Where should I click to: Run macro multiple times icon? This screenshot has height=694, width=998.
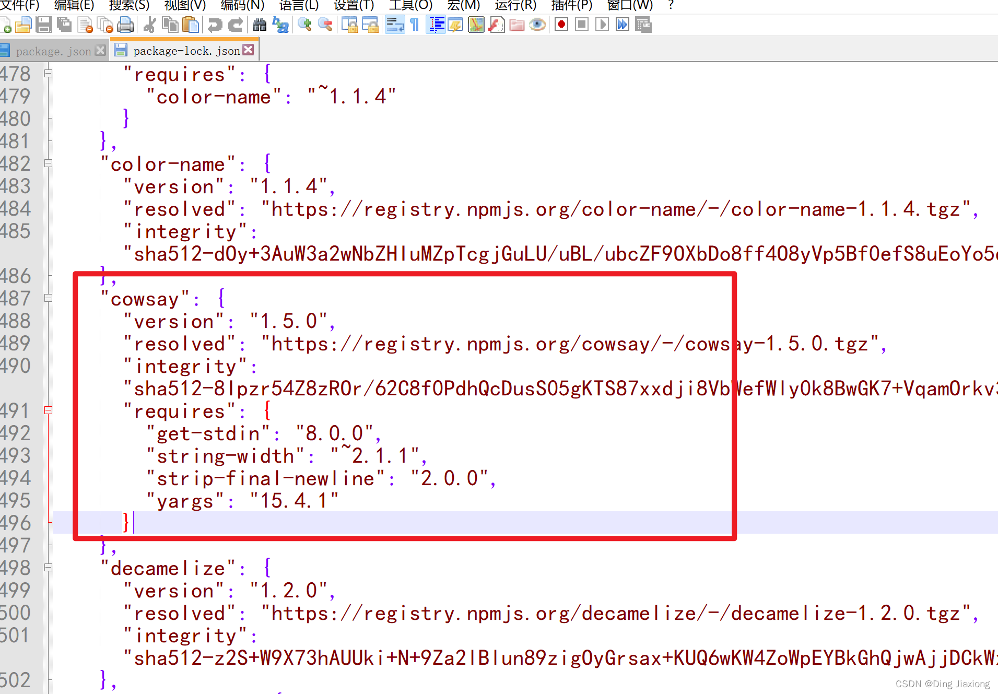(x=623, y=25)
